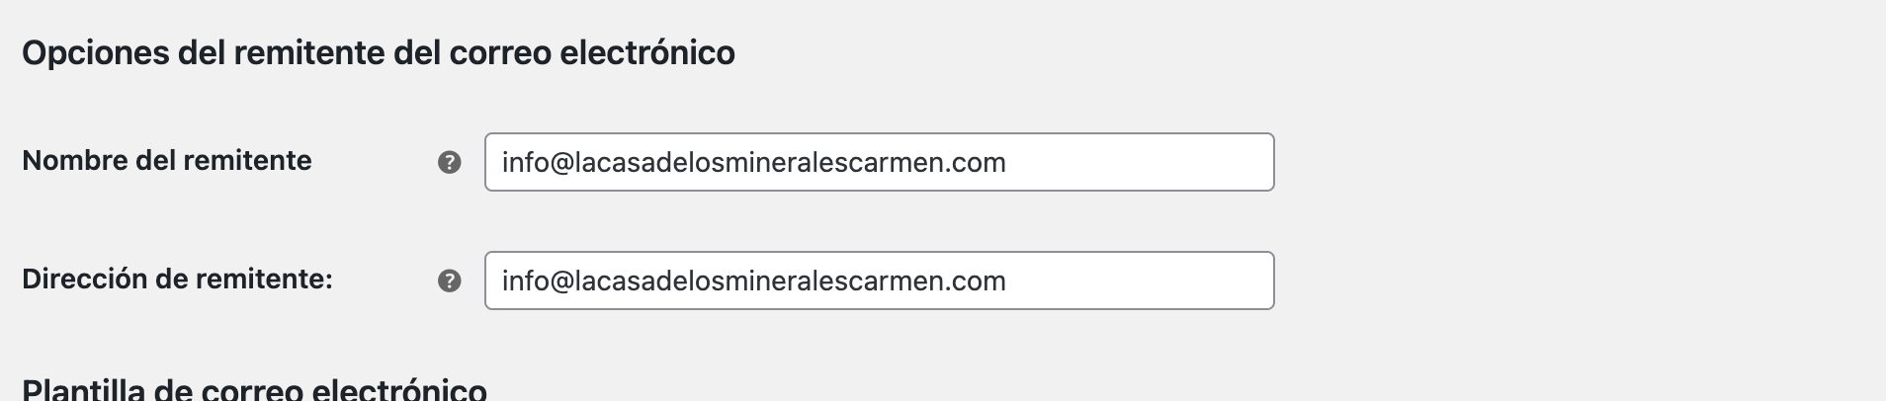Viewport: 1886px width, 401px height.
Task: Select the sender address input box
Action: pyautogui.click(x=879, y=281)
